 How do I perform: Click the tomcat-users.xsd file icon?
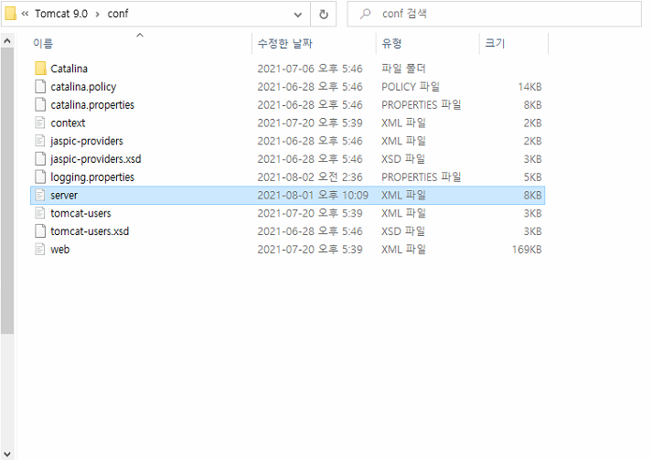click(x=40, y=230)
